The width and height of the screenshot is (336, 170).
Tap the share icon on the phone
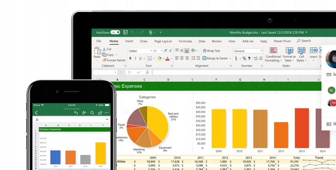point(100,113)
